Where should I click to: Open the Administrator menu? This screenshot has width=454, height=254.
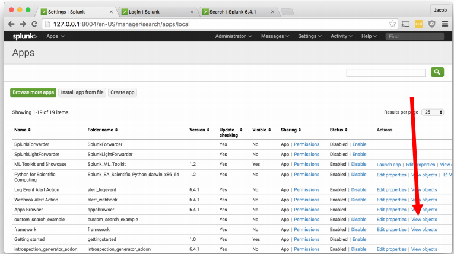tap(233, 36)
